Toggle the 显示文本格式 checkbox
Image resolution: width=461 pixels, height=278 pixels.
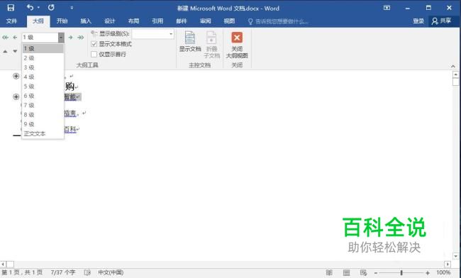pyautogui.click(x=94, y=44)
